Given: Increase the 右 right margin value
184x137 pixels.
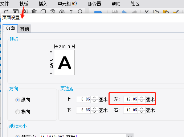Looking at the screenshot, I should [x=142, y=108].
